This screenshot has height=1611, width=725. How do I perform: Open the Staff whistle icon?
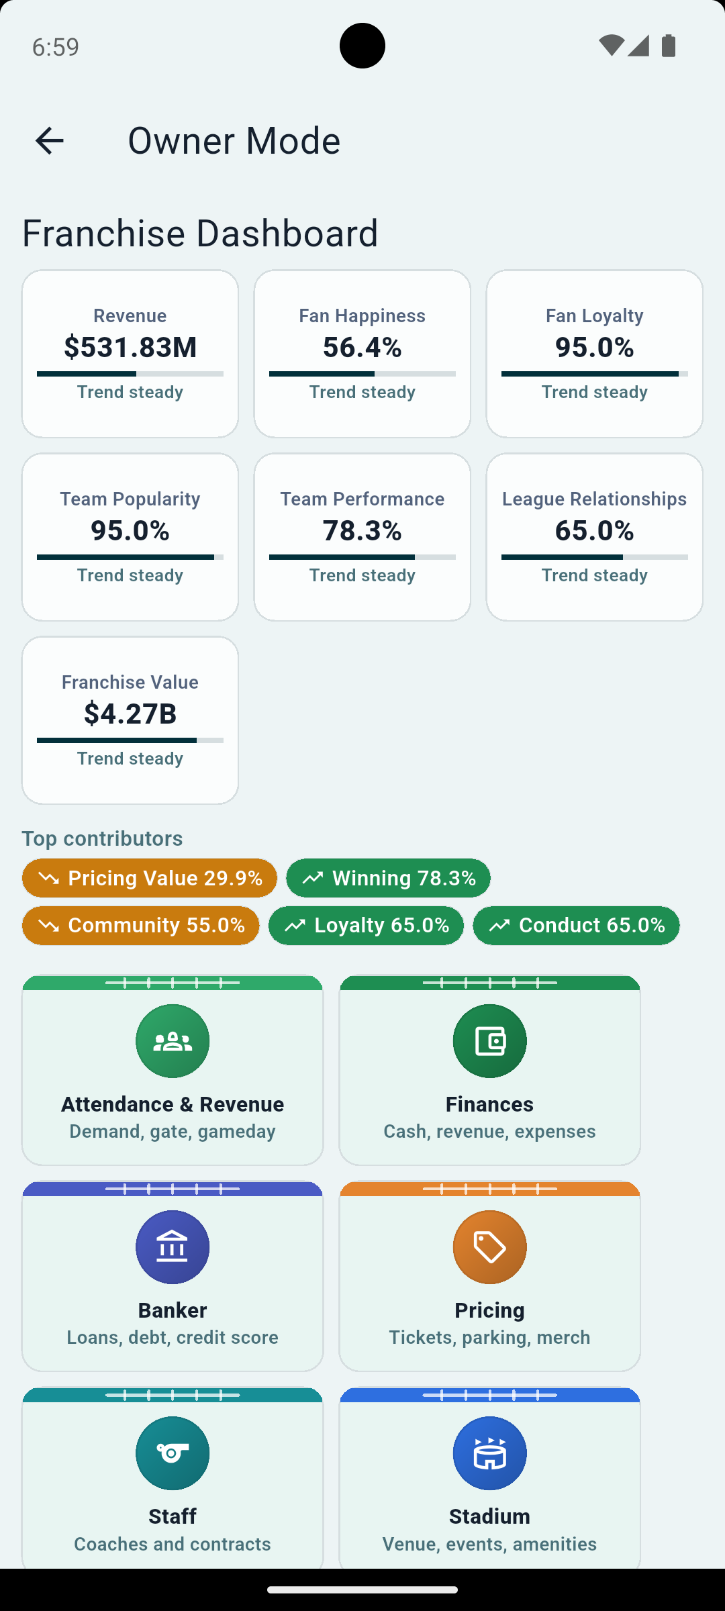(173, 1453)
